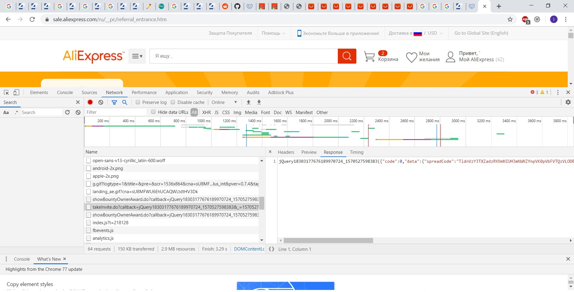The width and height of the screenshot is (574, 292).
Task: Click the Мой AliExpress account icon
Action: [x=451, y=57]
